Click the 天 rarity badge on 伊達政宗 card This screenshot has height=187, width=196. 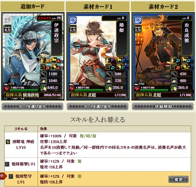[x=7, y=20]
